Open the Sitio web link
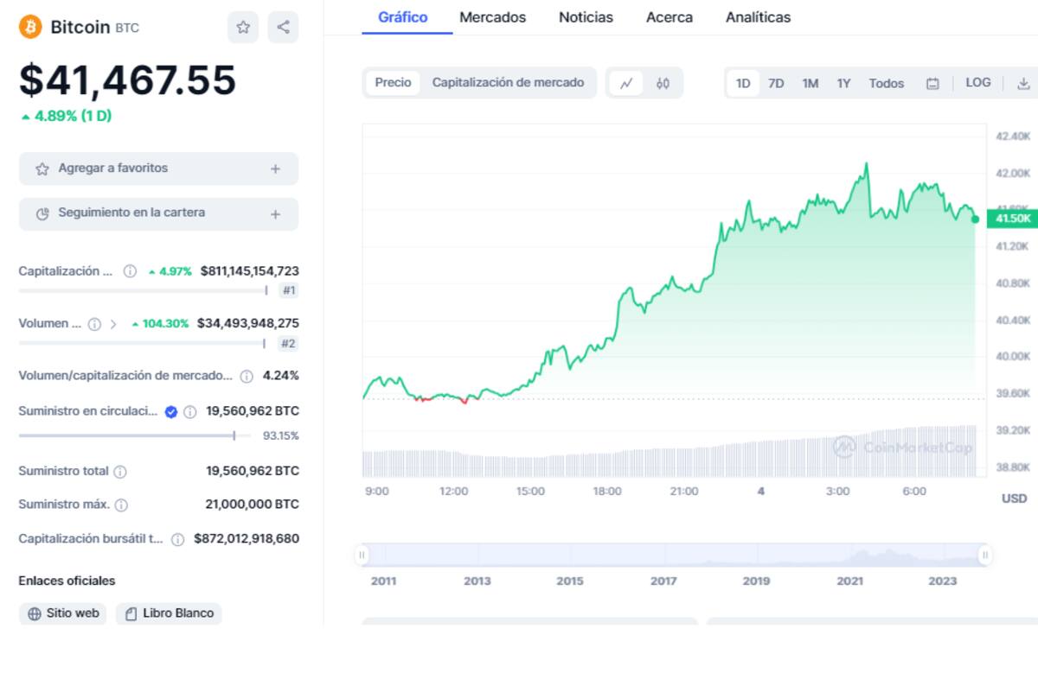Image resolution: width=1038 pixels, height=686 pixels. [63, 613]
